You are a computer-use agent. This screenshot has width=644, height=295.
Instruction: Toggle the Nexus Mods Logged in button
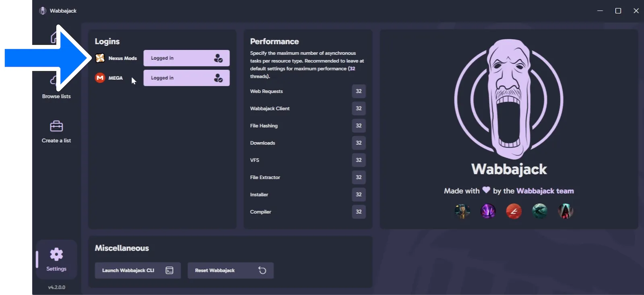(186, 58)
